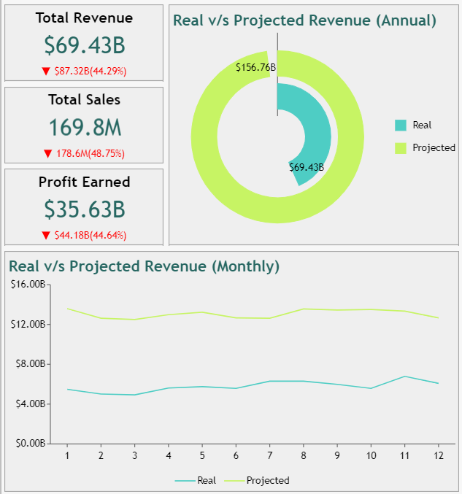Click the Real v/s Projected Revenue (Monthly) title
Image resolution: width=462 pixels, height=494 pixels.
[x=144, y=266]
